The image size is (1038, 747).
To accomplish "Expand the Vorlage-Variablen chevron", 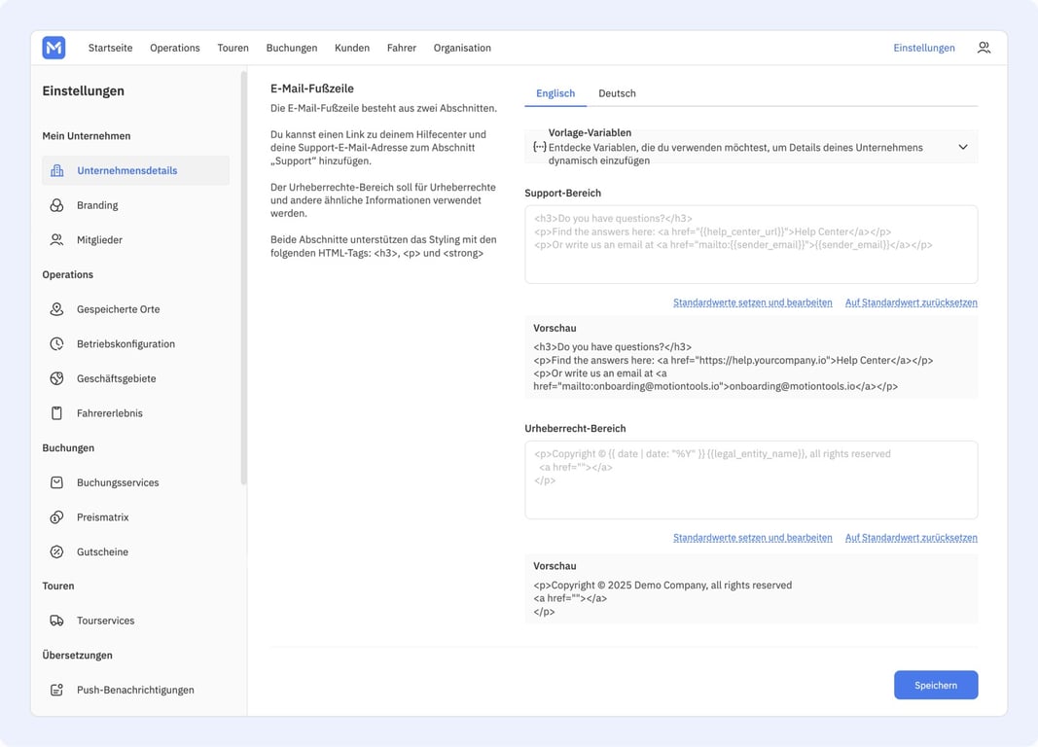I will coord(963,147).
